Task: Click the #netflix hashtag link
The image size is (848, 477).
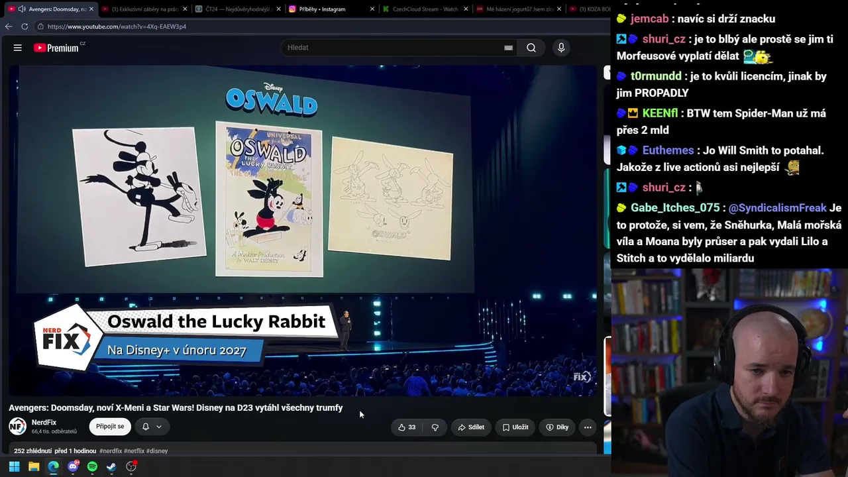Action: click(134, 451)
